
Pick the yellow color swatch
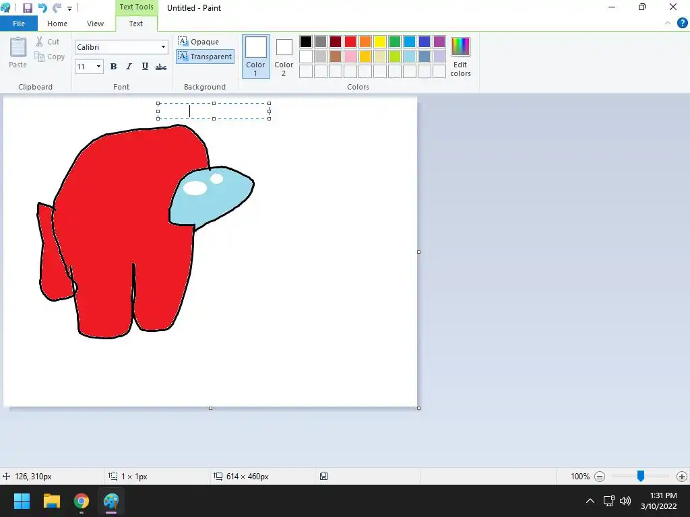click(380, 42)
